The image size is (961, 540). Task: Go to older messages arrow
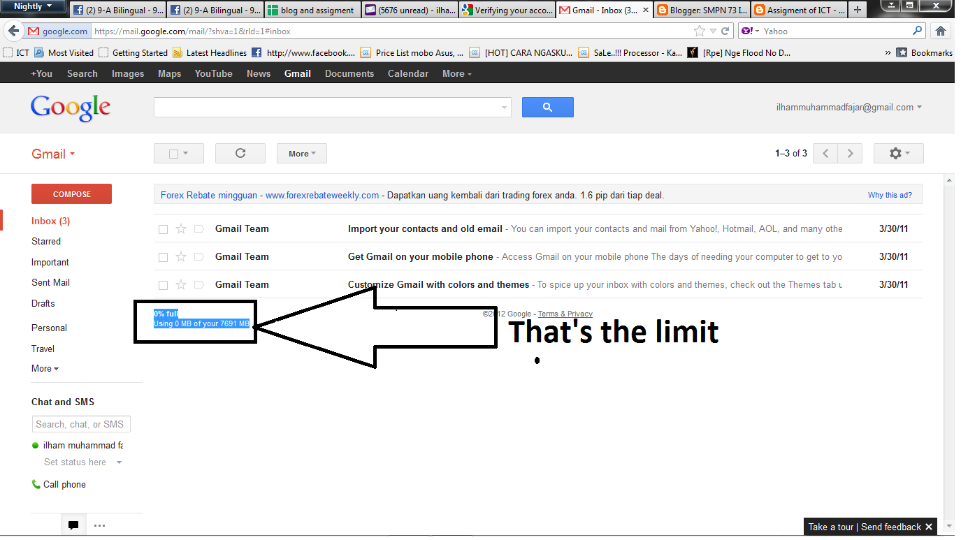[x=850, y=154]
